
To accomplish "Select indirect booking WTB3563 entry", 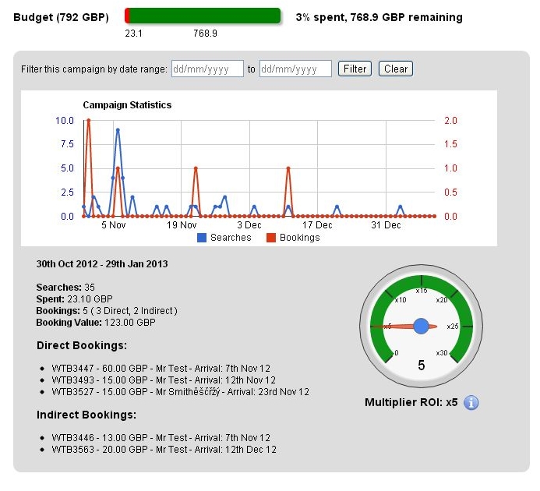I will coord(164,450).
